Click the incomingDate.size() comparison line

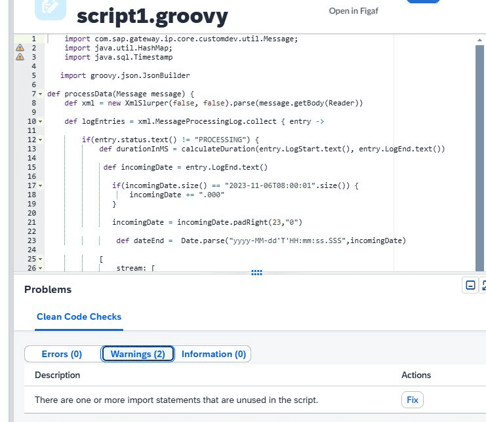[x=235, y=185]
